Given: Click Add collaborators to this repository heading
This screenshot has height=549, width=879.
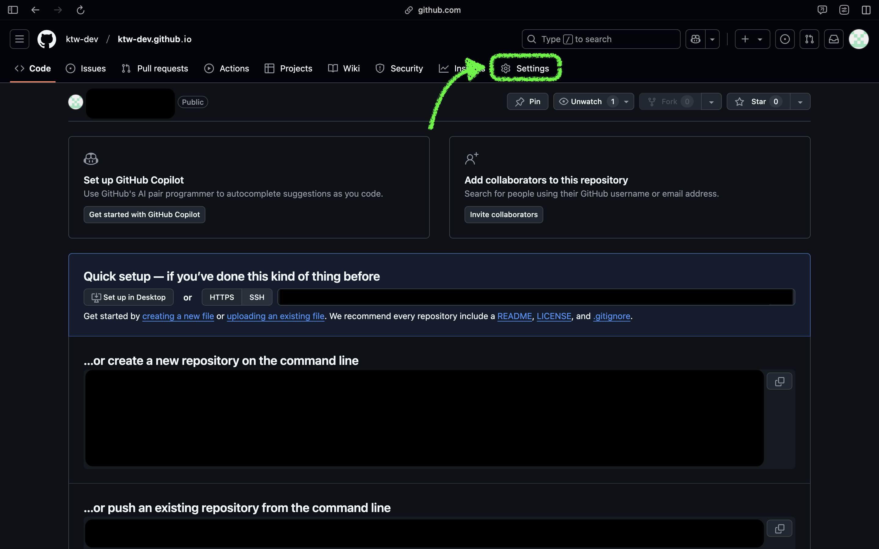Looking at the screenshot, I should point(546,180).
